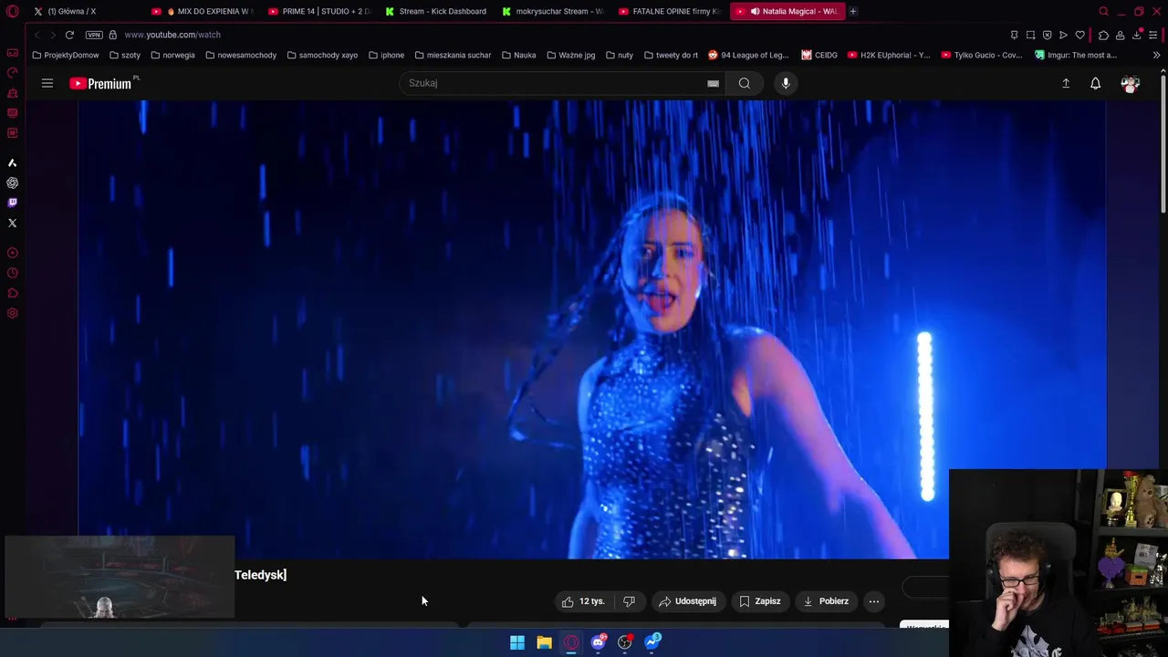Open the iphone bookmarks folder
Image resolution: width=1168 pixels, height=657 pixels.
click(x=387, y=55)
